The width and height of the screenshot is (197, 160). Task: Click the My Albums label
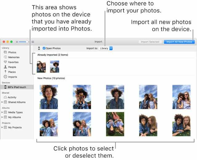[x=14, y=117]
